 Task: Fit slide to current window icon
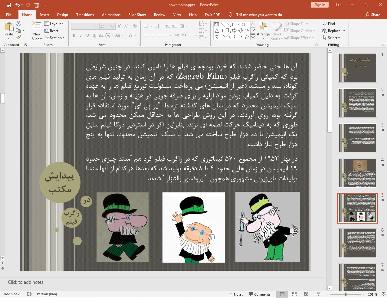[x=383, y=294]
